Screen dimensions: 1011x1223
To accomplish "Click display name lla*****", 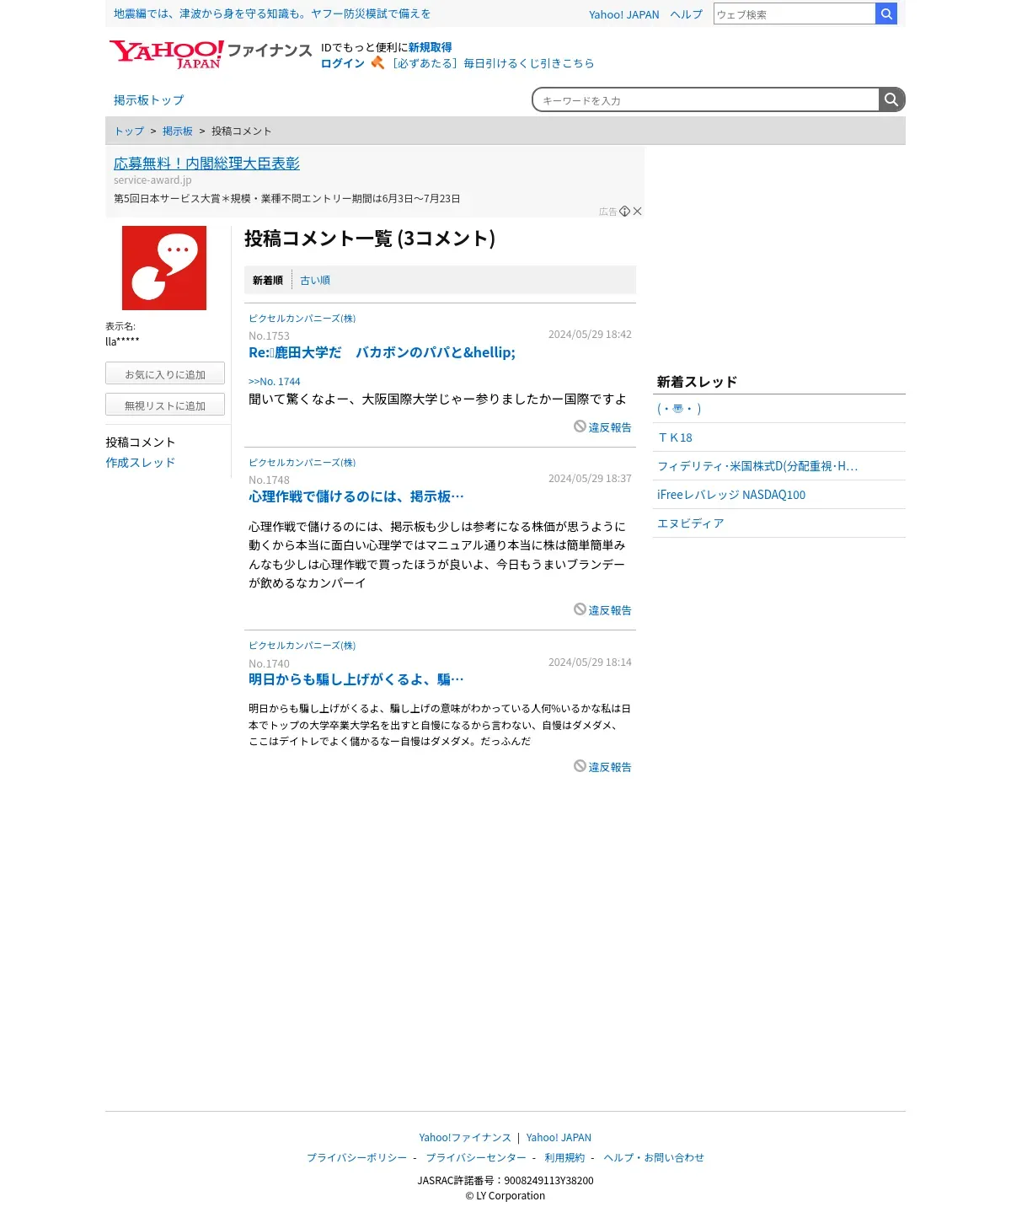I will [x=122, y=341].
